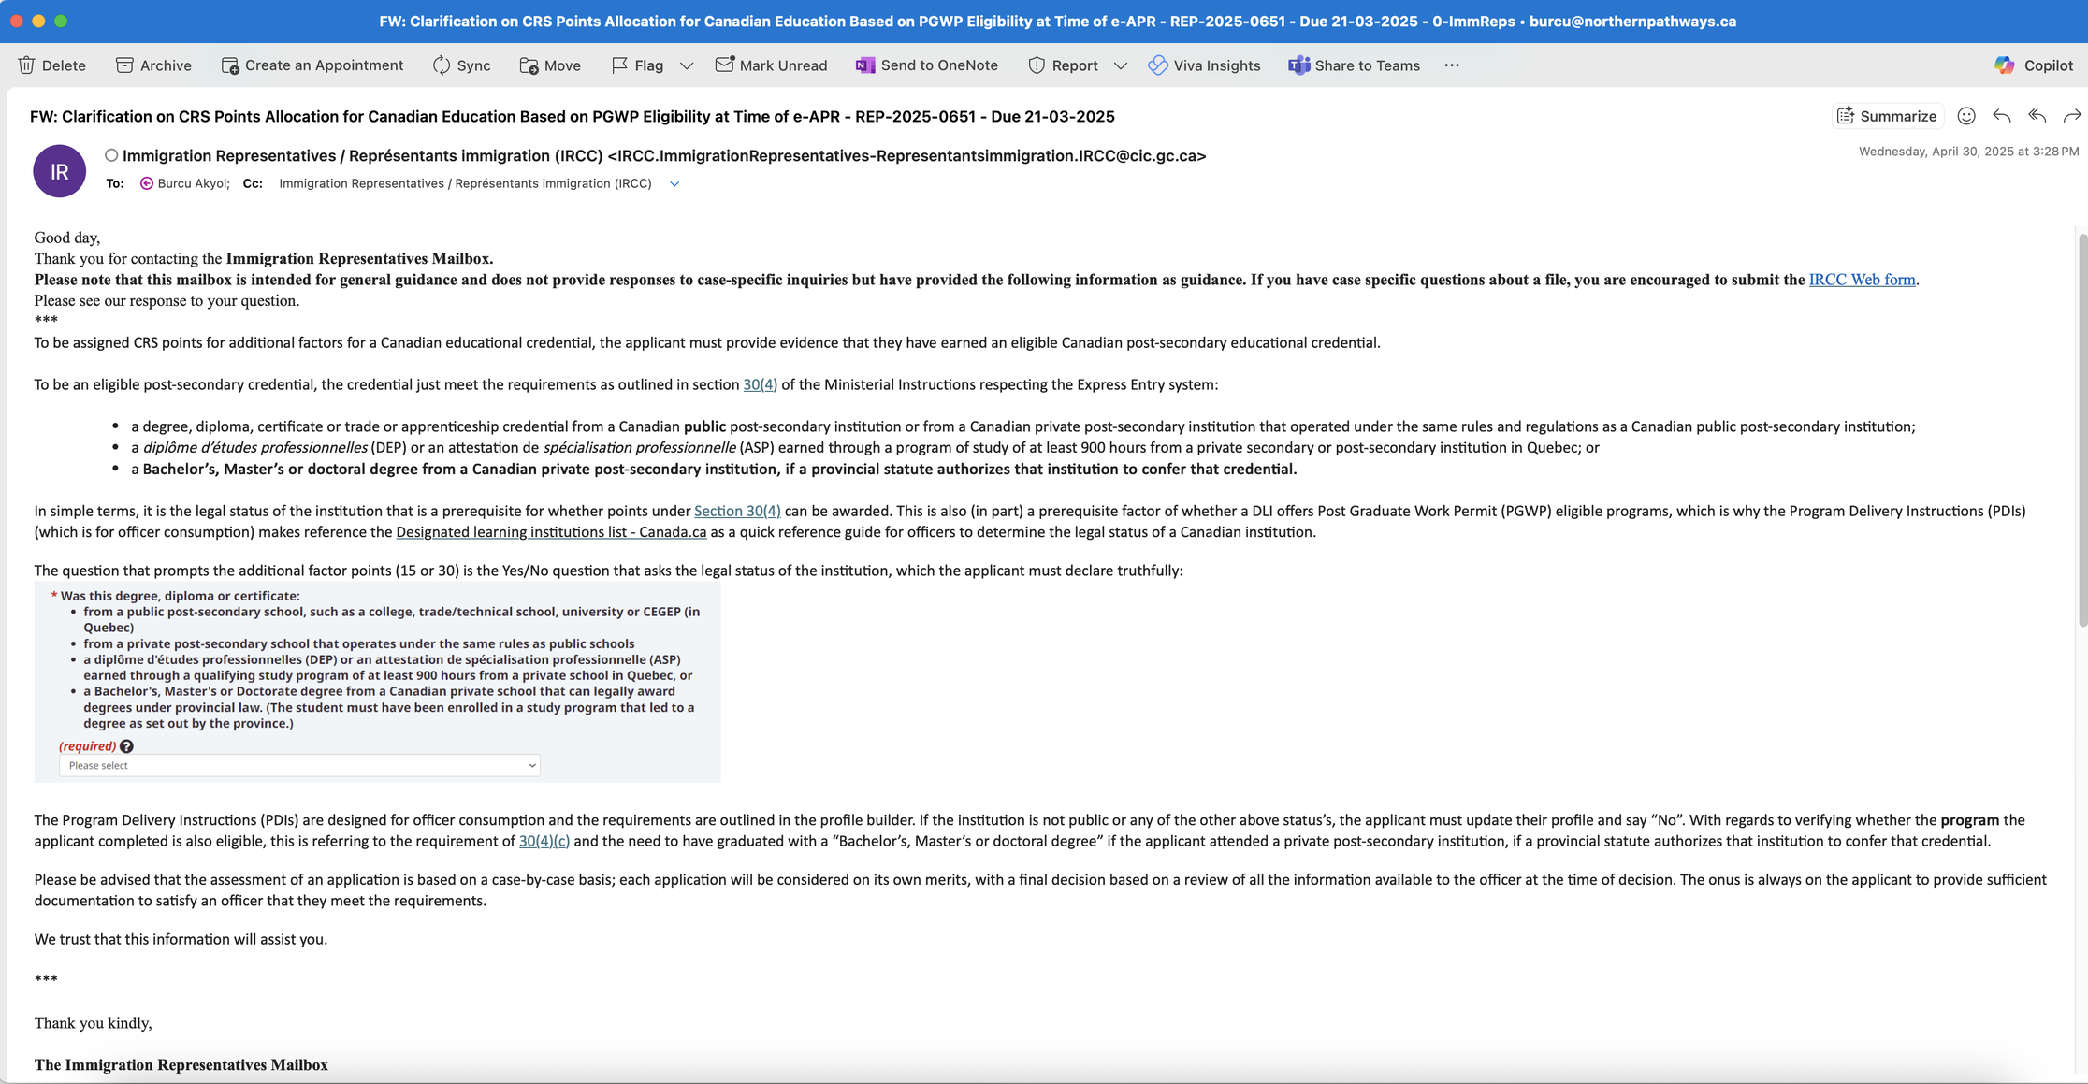Click the Delete trash icon
2088x1084 pixels.
click(26, 65)
